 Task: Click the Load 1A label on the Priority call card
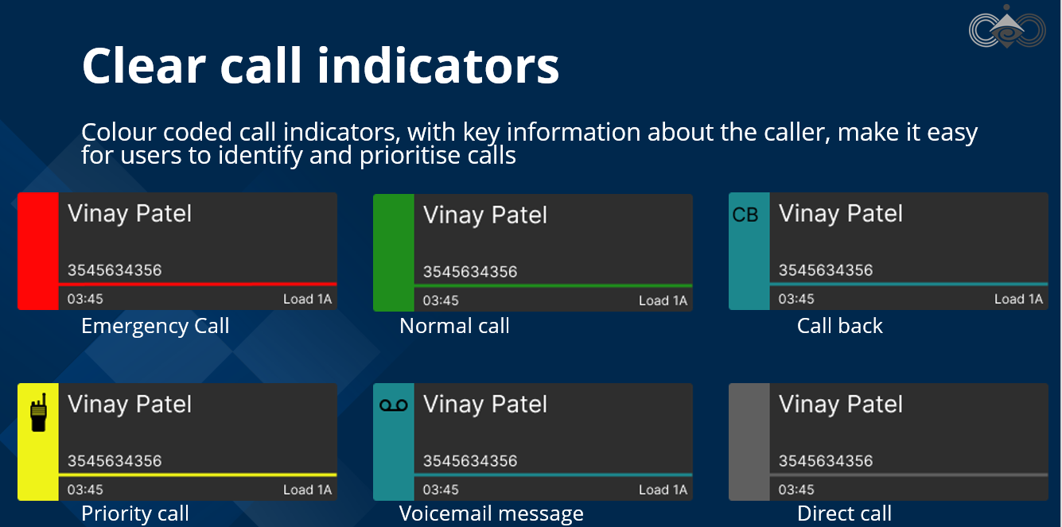[x=307, y=490]
